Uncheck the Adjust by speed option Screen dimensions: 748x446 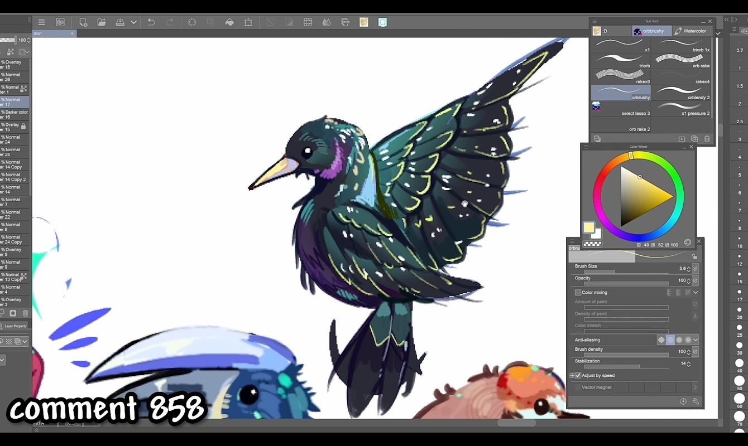(x=578, y=375)
